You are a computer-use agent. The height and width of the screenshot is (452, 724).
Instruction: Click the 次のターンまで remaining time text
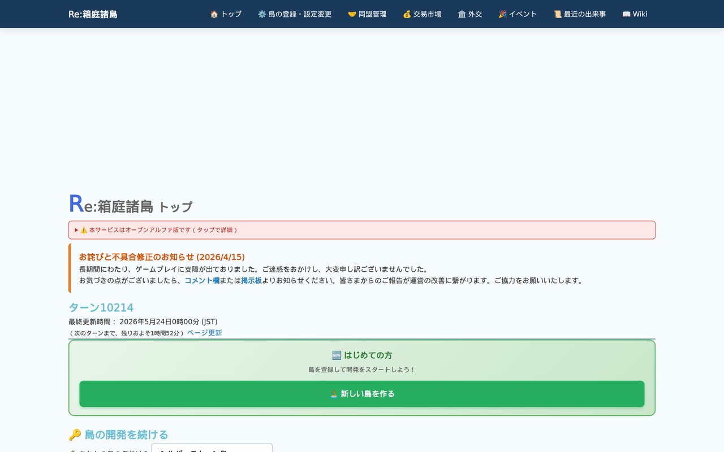tap(126, 333)
